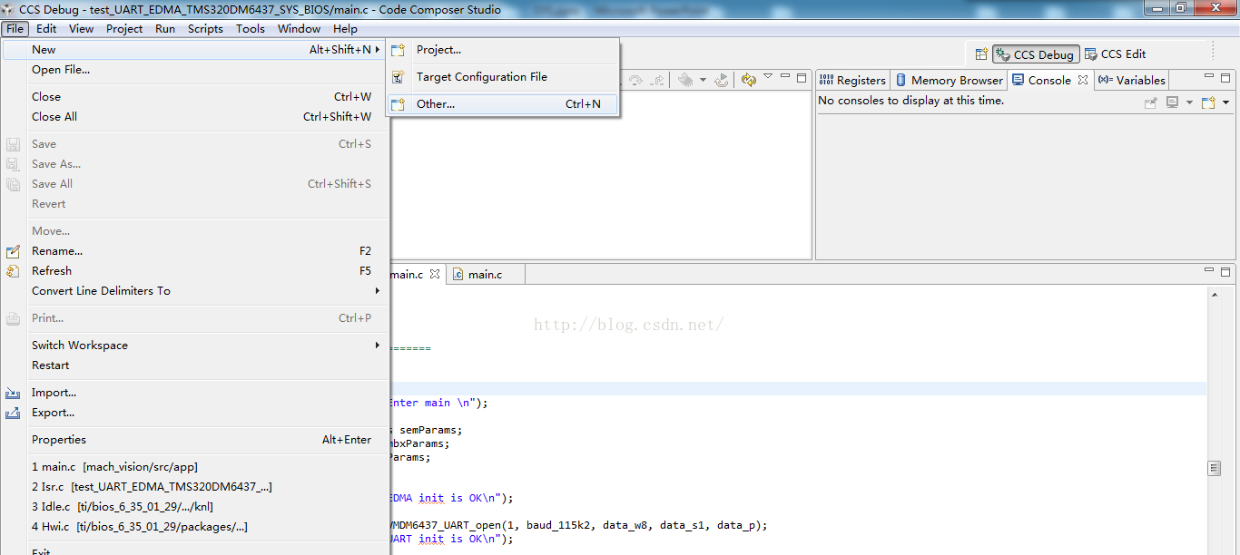Open recent file 2 Isr.c

195,487
